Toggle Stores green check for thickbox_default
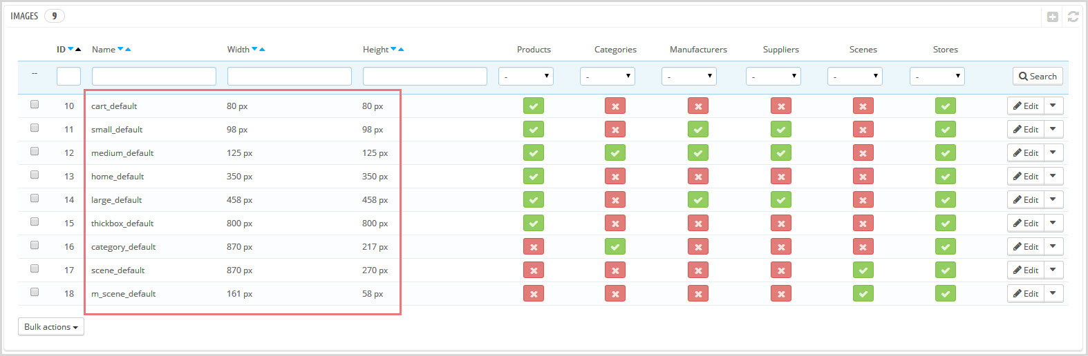The height and width of the screenshot is (356, 1088). [x=946, y=223]
